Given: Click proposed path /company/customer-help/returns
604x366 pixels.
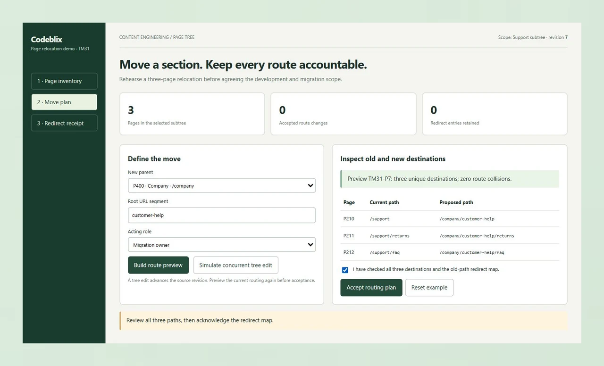Looking at the screenshot, I should tap(477, 236).
